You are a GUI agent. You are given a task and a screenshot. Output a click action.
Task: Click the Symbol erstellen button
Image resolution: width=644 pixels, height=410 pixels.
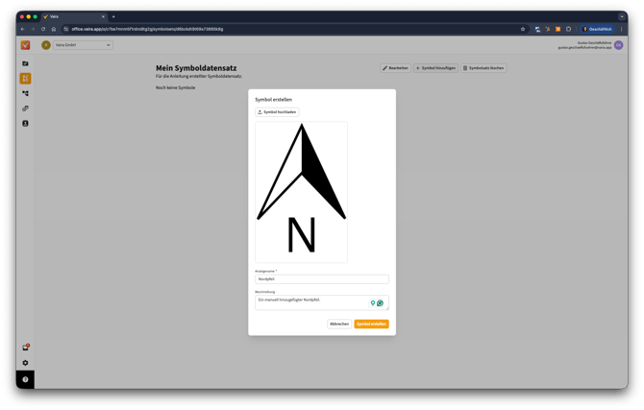tap(371, 324)
